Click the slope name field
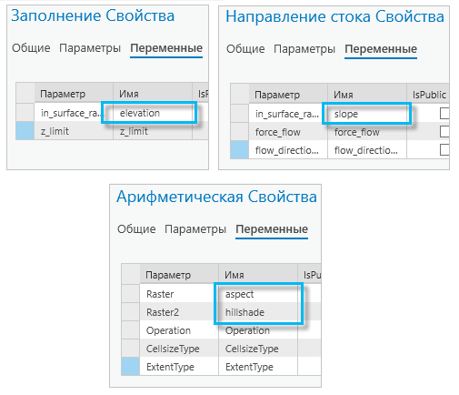This screenshot has height=395, width=459. [367, 114]
